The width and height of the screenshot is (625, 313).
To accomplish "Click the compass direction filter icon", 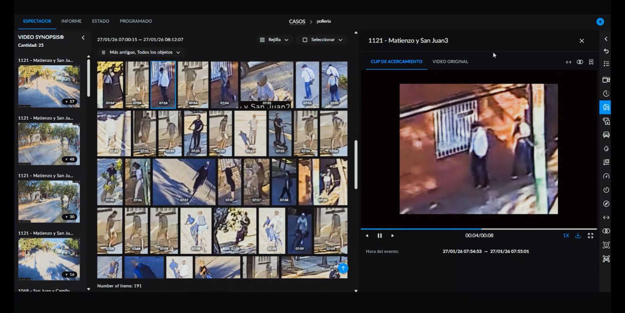I will pos(606,204).
